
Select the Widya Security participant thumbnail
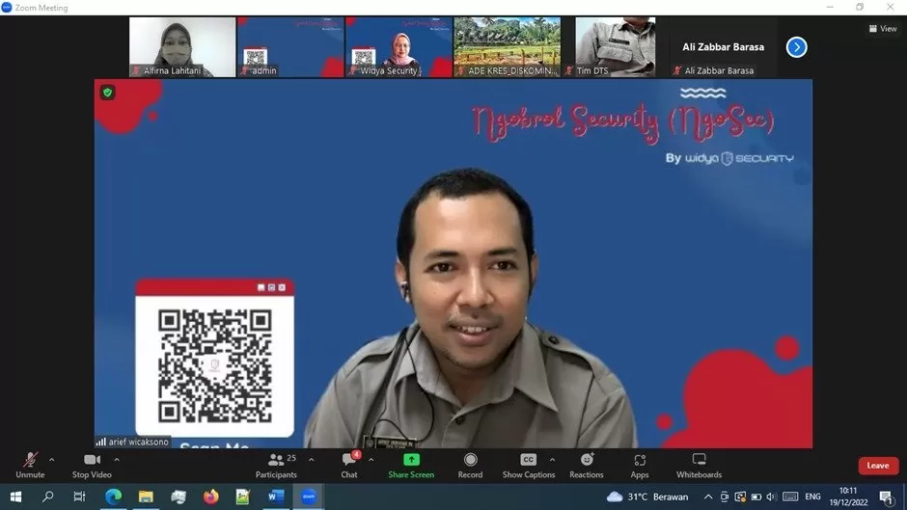point(399,47)
